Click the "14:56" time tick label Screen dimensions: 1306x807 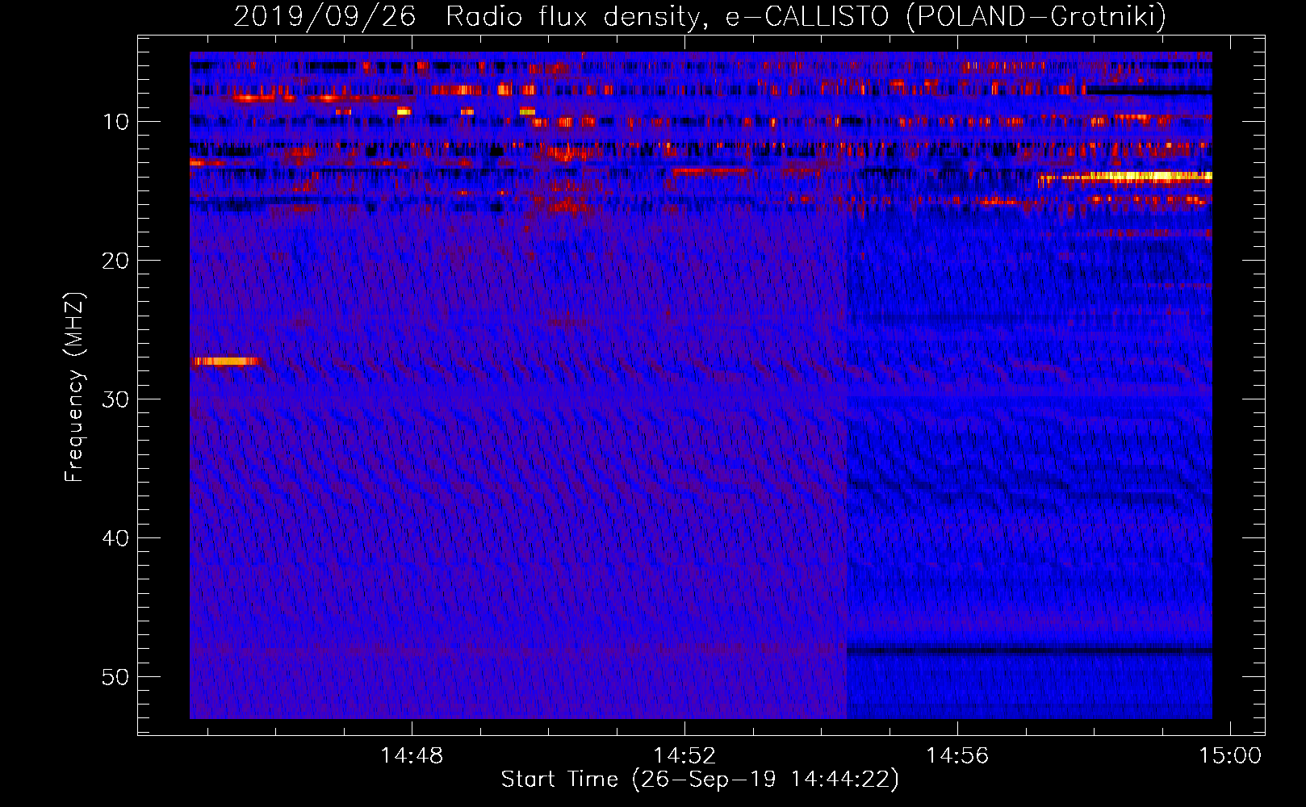tap(957, 756)
